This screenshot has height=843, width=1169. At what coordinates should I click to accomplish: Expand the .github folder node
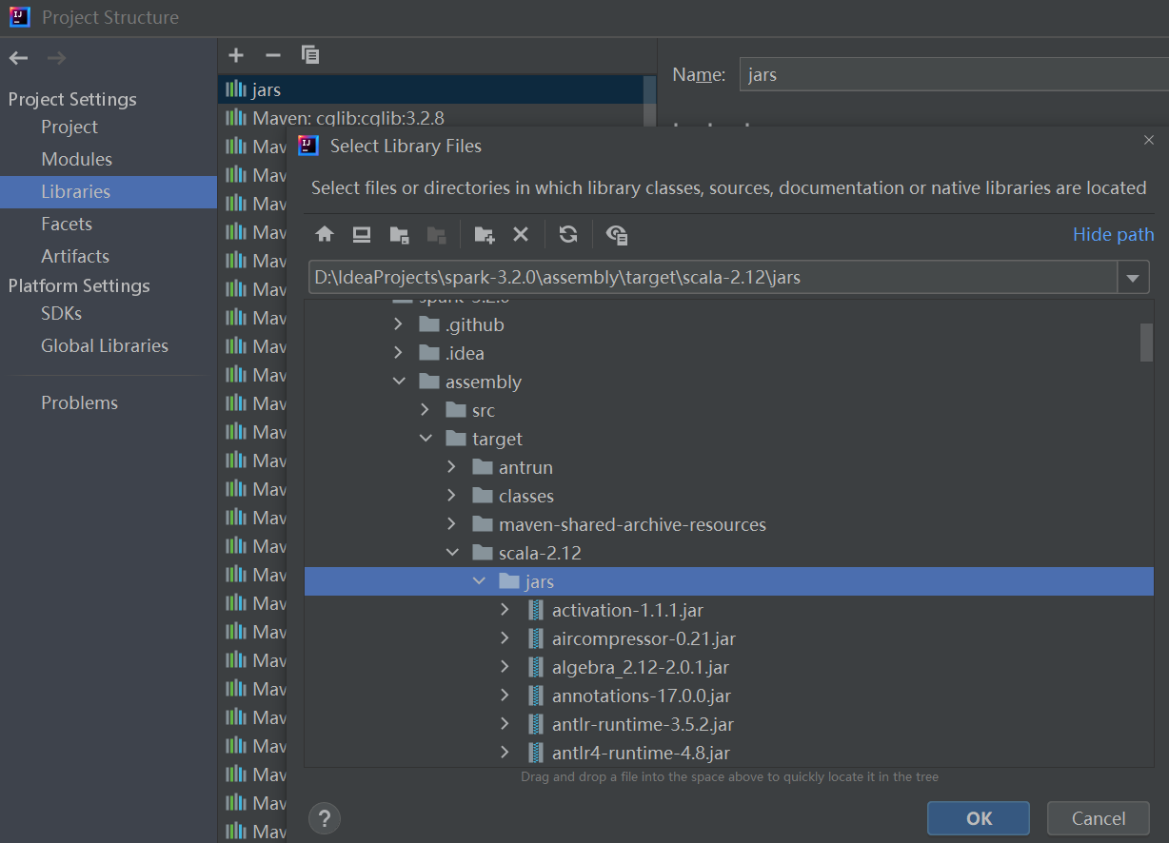point(399,324)
